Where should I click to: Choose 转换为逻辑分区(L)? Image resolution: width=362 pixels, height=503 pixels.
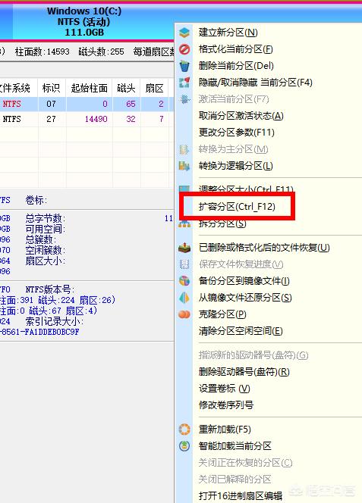click(x=236, y=166)
